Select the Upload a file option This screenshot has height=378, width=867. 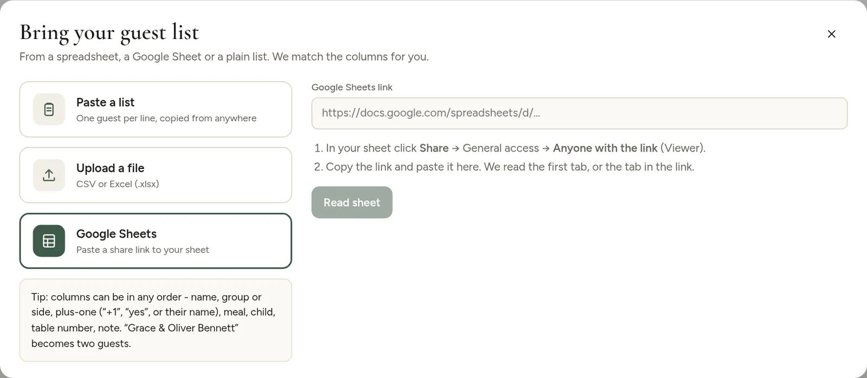[156, 175]
